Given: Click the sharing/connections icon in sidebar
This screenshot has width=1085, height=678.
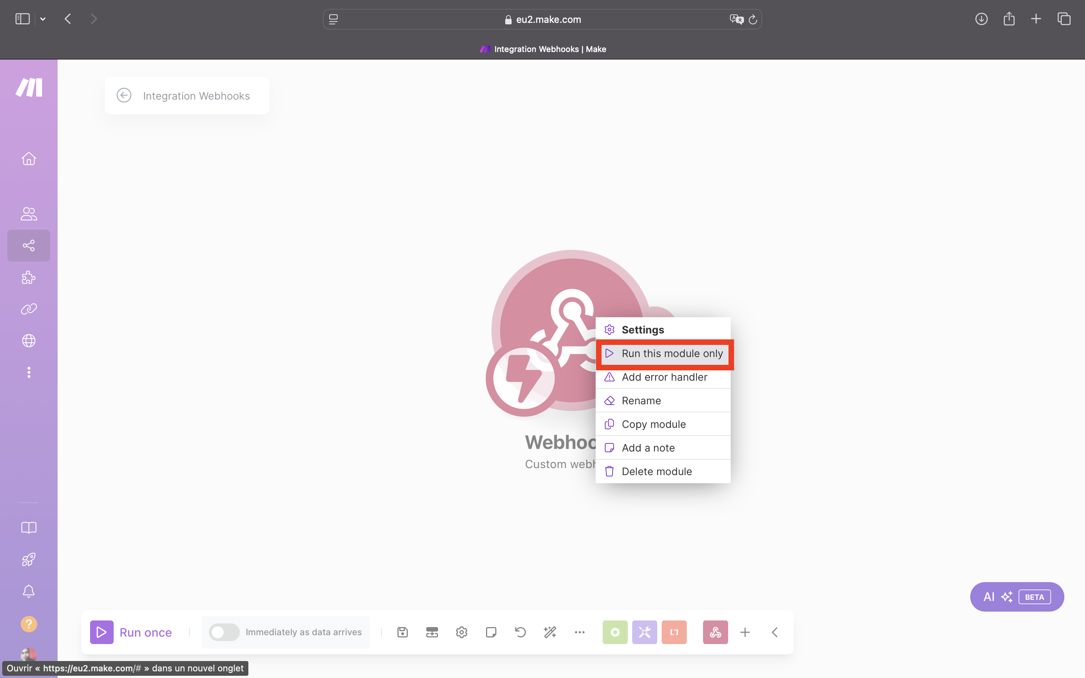Looking at the screenshot, I should [x=29, y=245].
